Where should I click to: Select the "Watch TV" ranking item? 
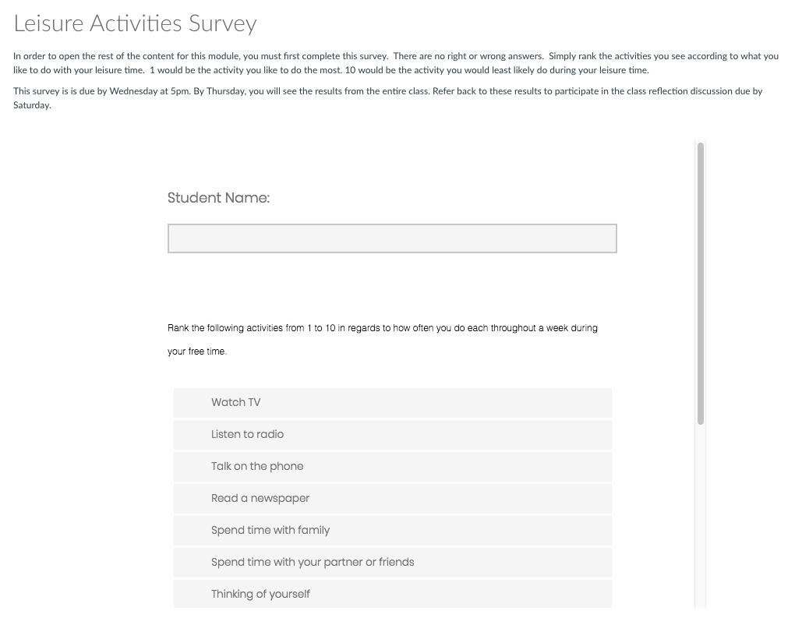(x=392, y=403)
